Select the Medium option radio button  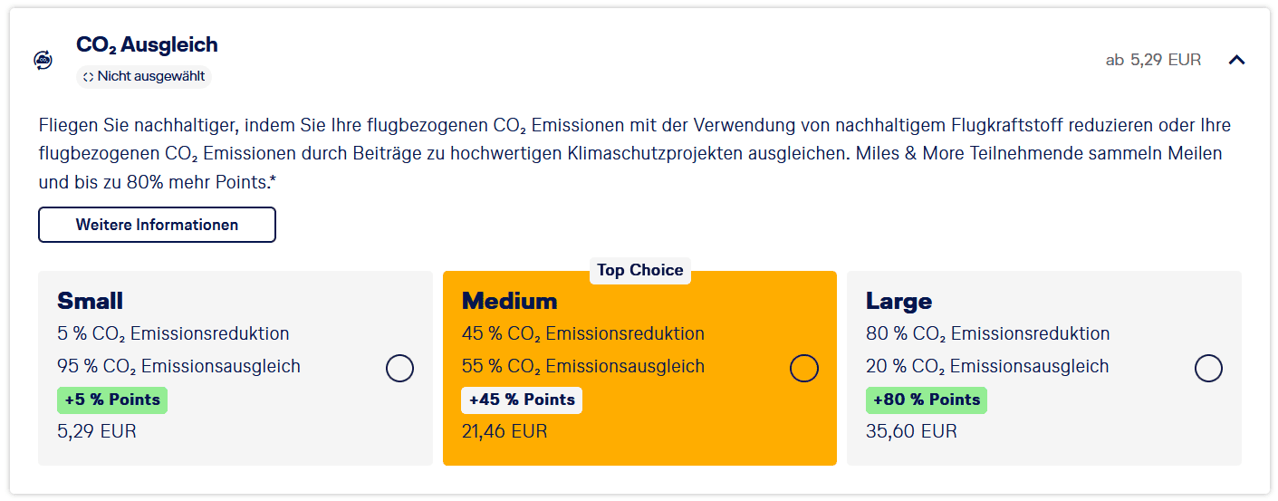point(803,369)
